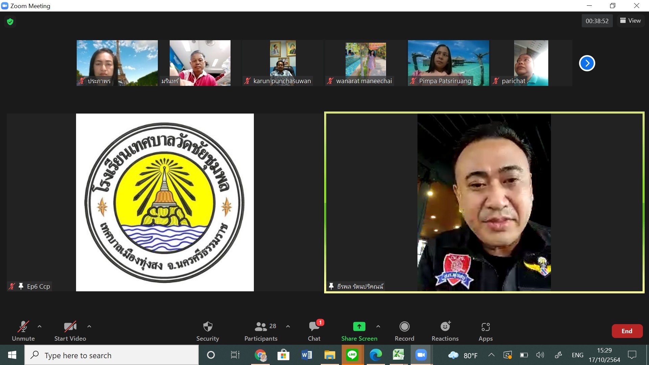Start Video with the camera toggle
Viewport: 649px width, 365px height.
pos(70,326)
